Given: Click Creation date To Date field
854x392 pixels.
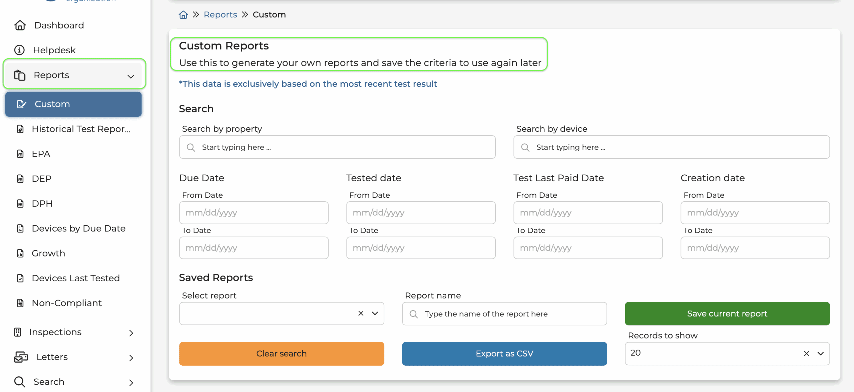Looking at the screenshot, I should point(755,248).
